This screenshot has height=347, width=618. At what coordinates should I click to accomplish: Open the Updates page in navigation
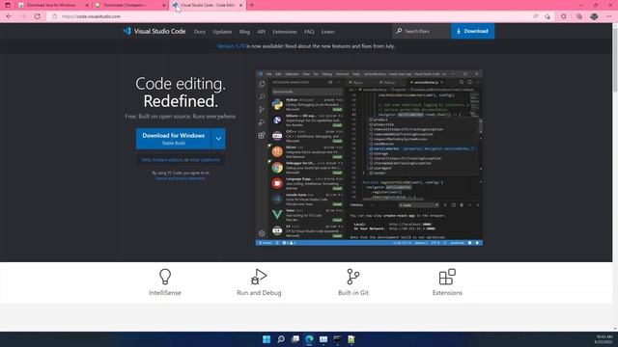222,32
